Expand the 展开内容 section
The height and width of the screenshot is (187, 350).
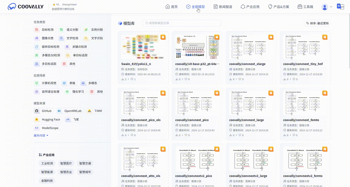click(41, 136)
